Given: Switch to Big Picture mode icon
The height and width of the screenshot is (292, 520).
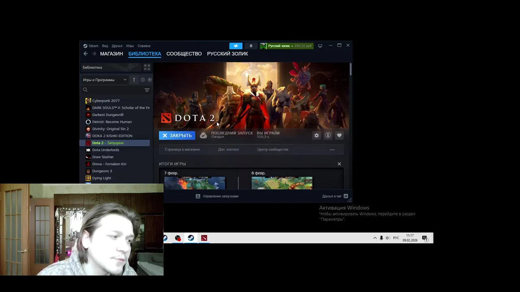Looking at the screenshot, I should [320, 46].
